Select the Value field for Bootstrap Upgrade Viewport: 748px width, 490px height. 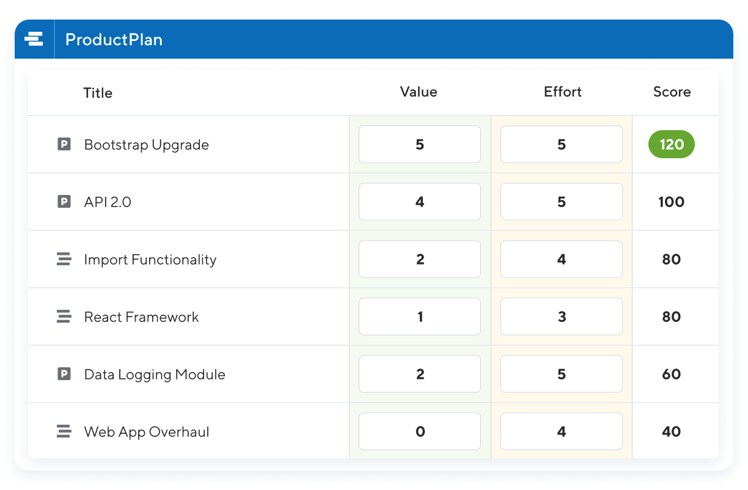click(x=419, y=144)
